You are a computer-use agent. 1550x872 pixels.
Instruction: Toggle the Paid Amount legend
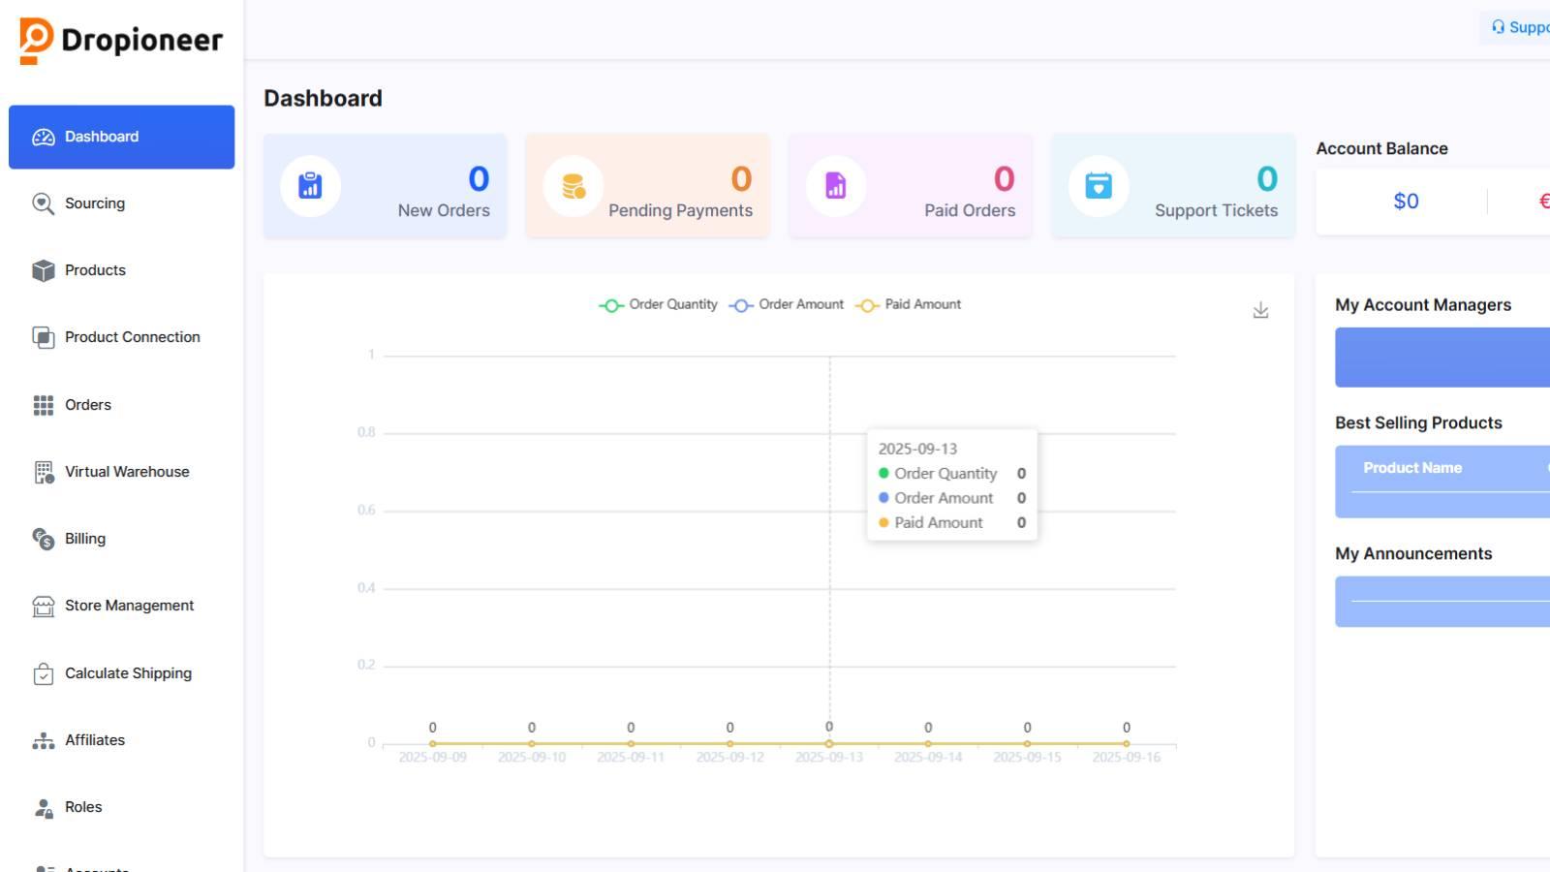[x=909, y=304]
